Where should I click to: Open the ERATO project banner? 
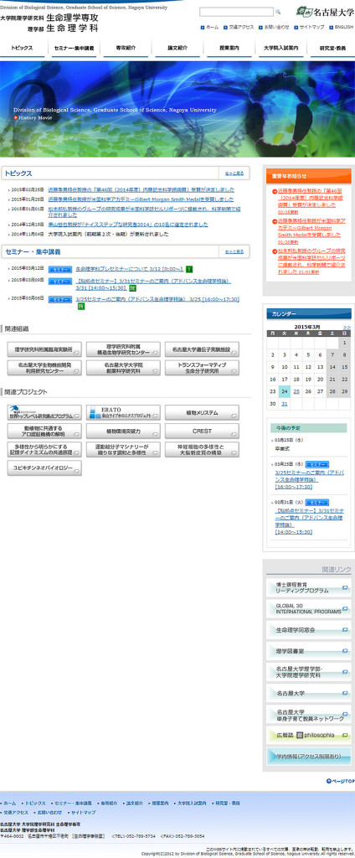point(123,412)
